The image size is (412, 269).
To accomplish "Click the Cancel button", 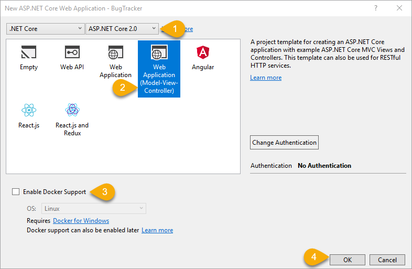I will 387,260.
